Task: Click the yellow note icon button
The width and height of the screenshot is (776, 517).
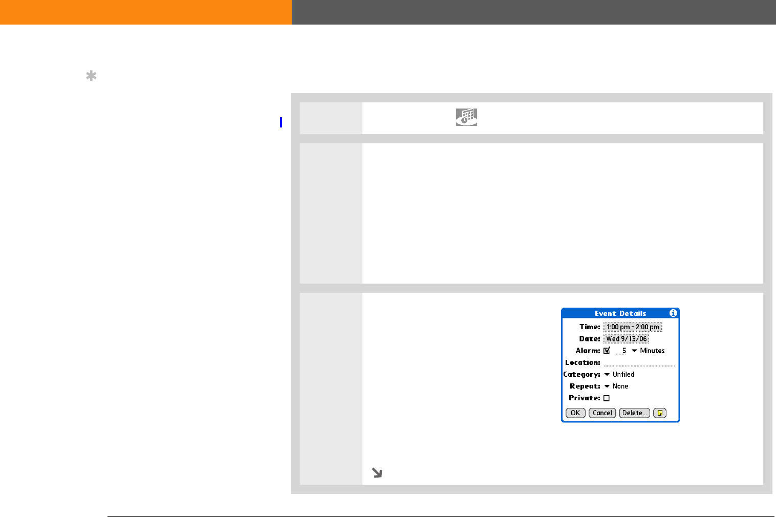Action: tap(660, 413)
